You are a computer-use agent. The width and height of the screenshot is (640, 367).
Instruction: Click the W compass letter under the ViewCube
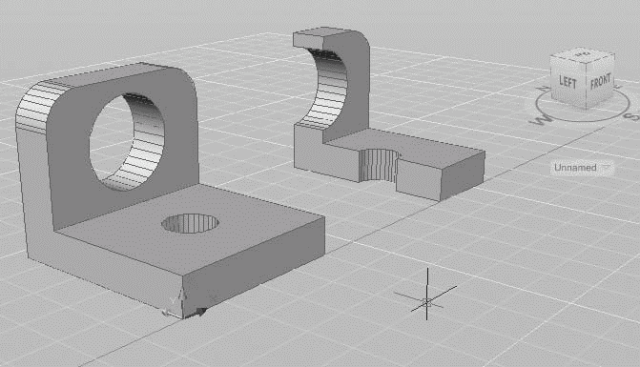tap(541, 120)
